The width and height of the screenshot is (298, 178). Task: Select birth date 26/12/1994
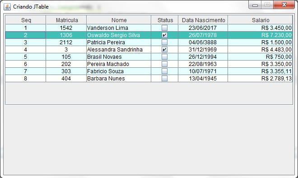[203, 57]
